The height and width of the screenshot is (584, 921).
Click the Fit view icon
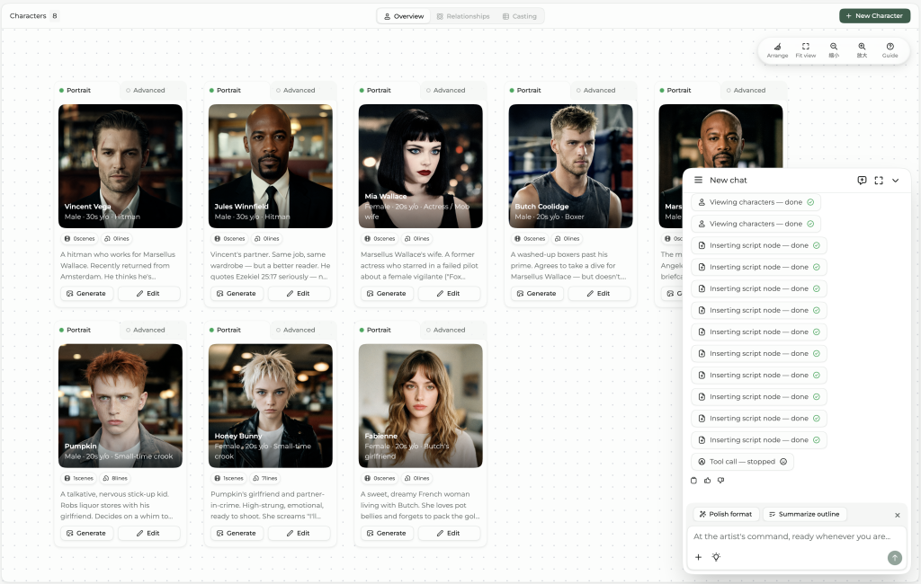805,47
